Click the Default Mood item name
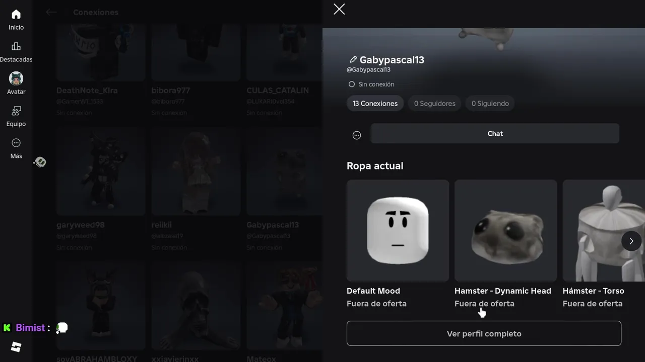 pyautogui.click(x=373, y=291)
